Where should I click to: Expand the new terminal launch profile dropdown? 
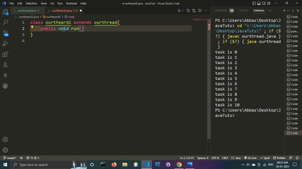pos(288,11)
